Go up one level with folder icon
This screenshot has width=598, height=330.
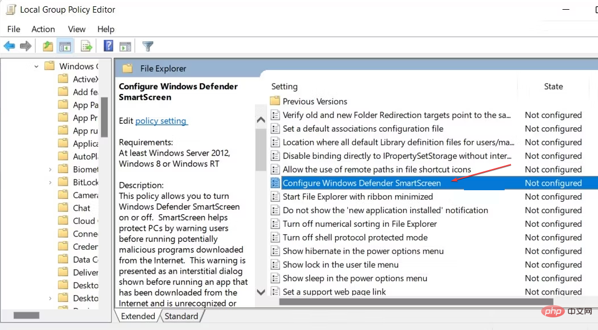[48, 46]
